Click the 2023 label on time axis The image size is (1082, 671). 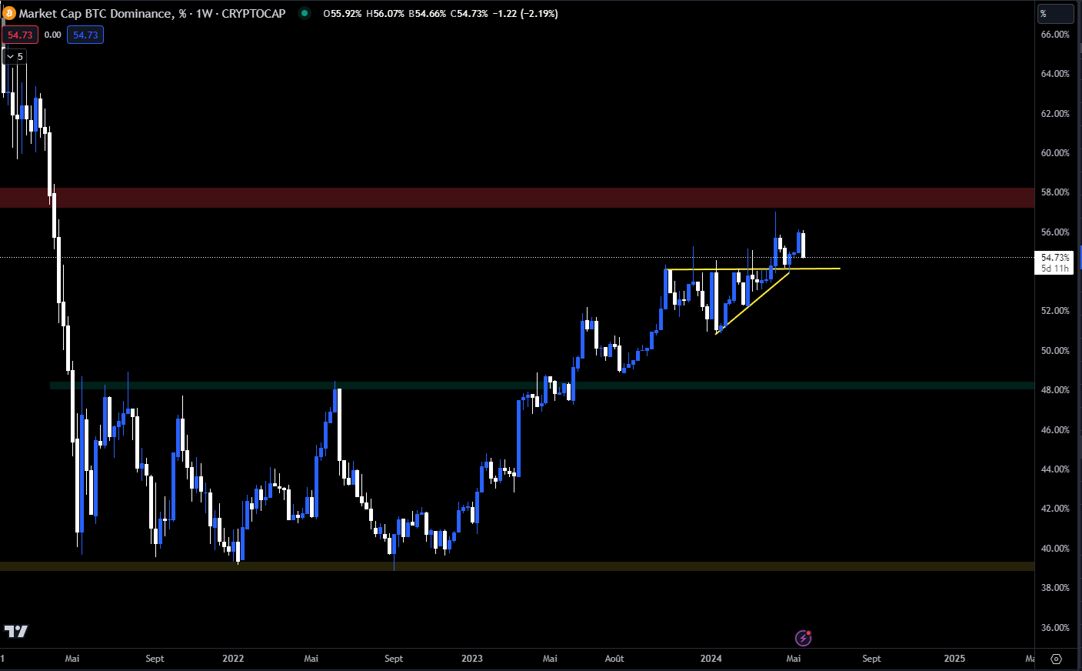click(472, 659)
